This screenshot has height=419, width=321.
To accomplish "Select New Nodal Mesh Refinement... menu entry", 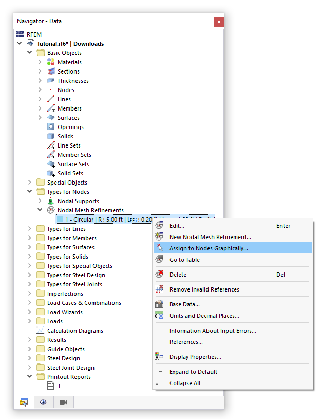I will click(233, 237).
